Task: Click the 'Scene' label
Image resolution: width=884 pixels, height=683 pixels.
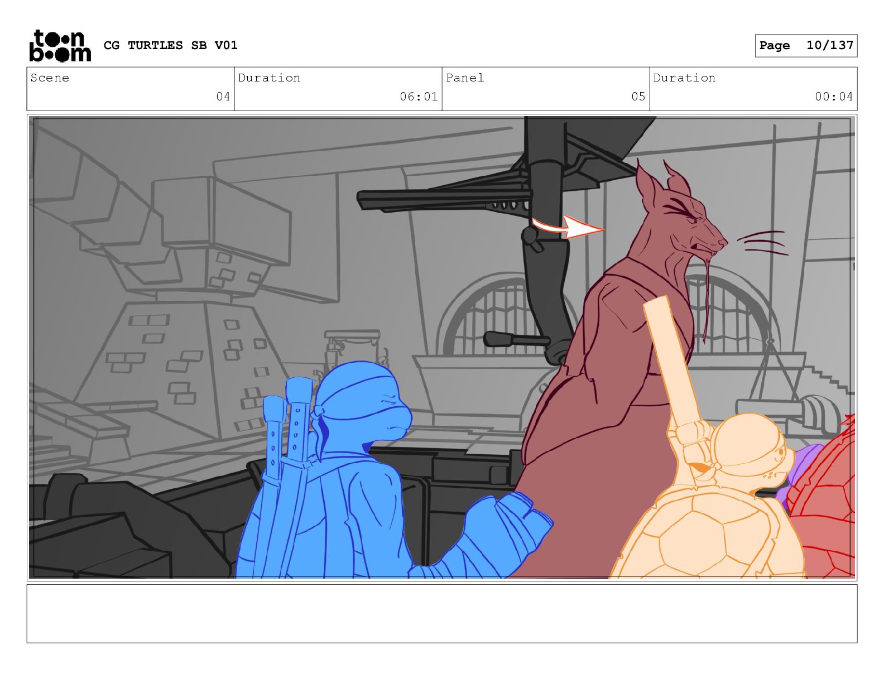Action: click(x=50, y=78)
